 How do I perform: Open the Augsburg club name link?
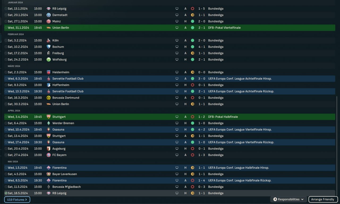coord(59,149)
